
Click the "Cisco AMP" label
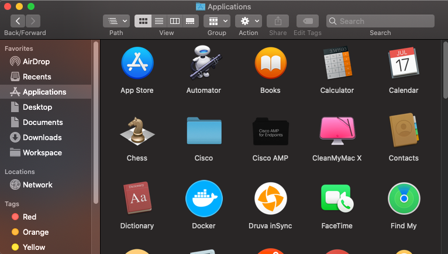(x=270, y=158)
